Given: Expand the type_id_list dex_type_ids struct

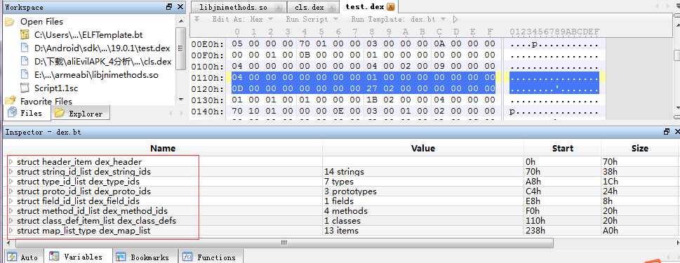Looking at the screenshot, I should 11,182.
